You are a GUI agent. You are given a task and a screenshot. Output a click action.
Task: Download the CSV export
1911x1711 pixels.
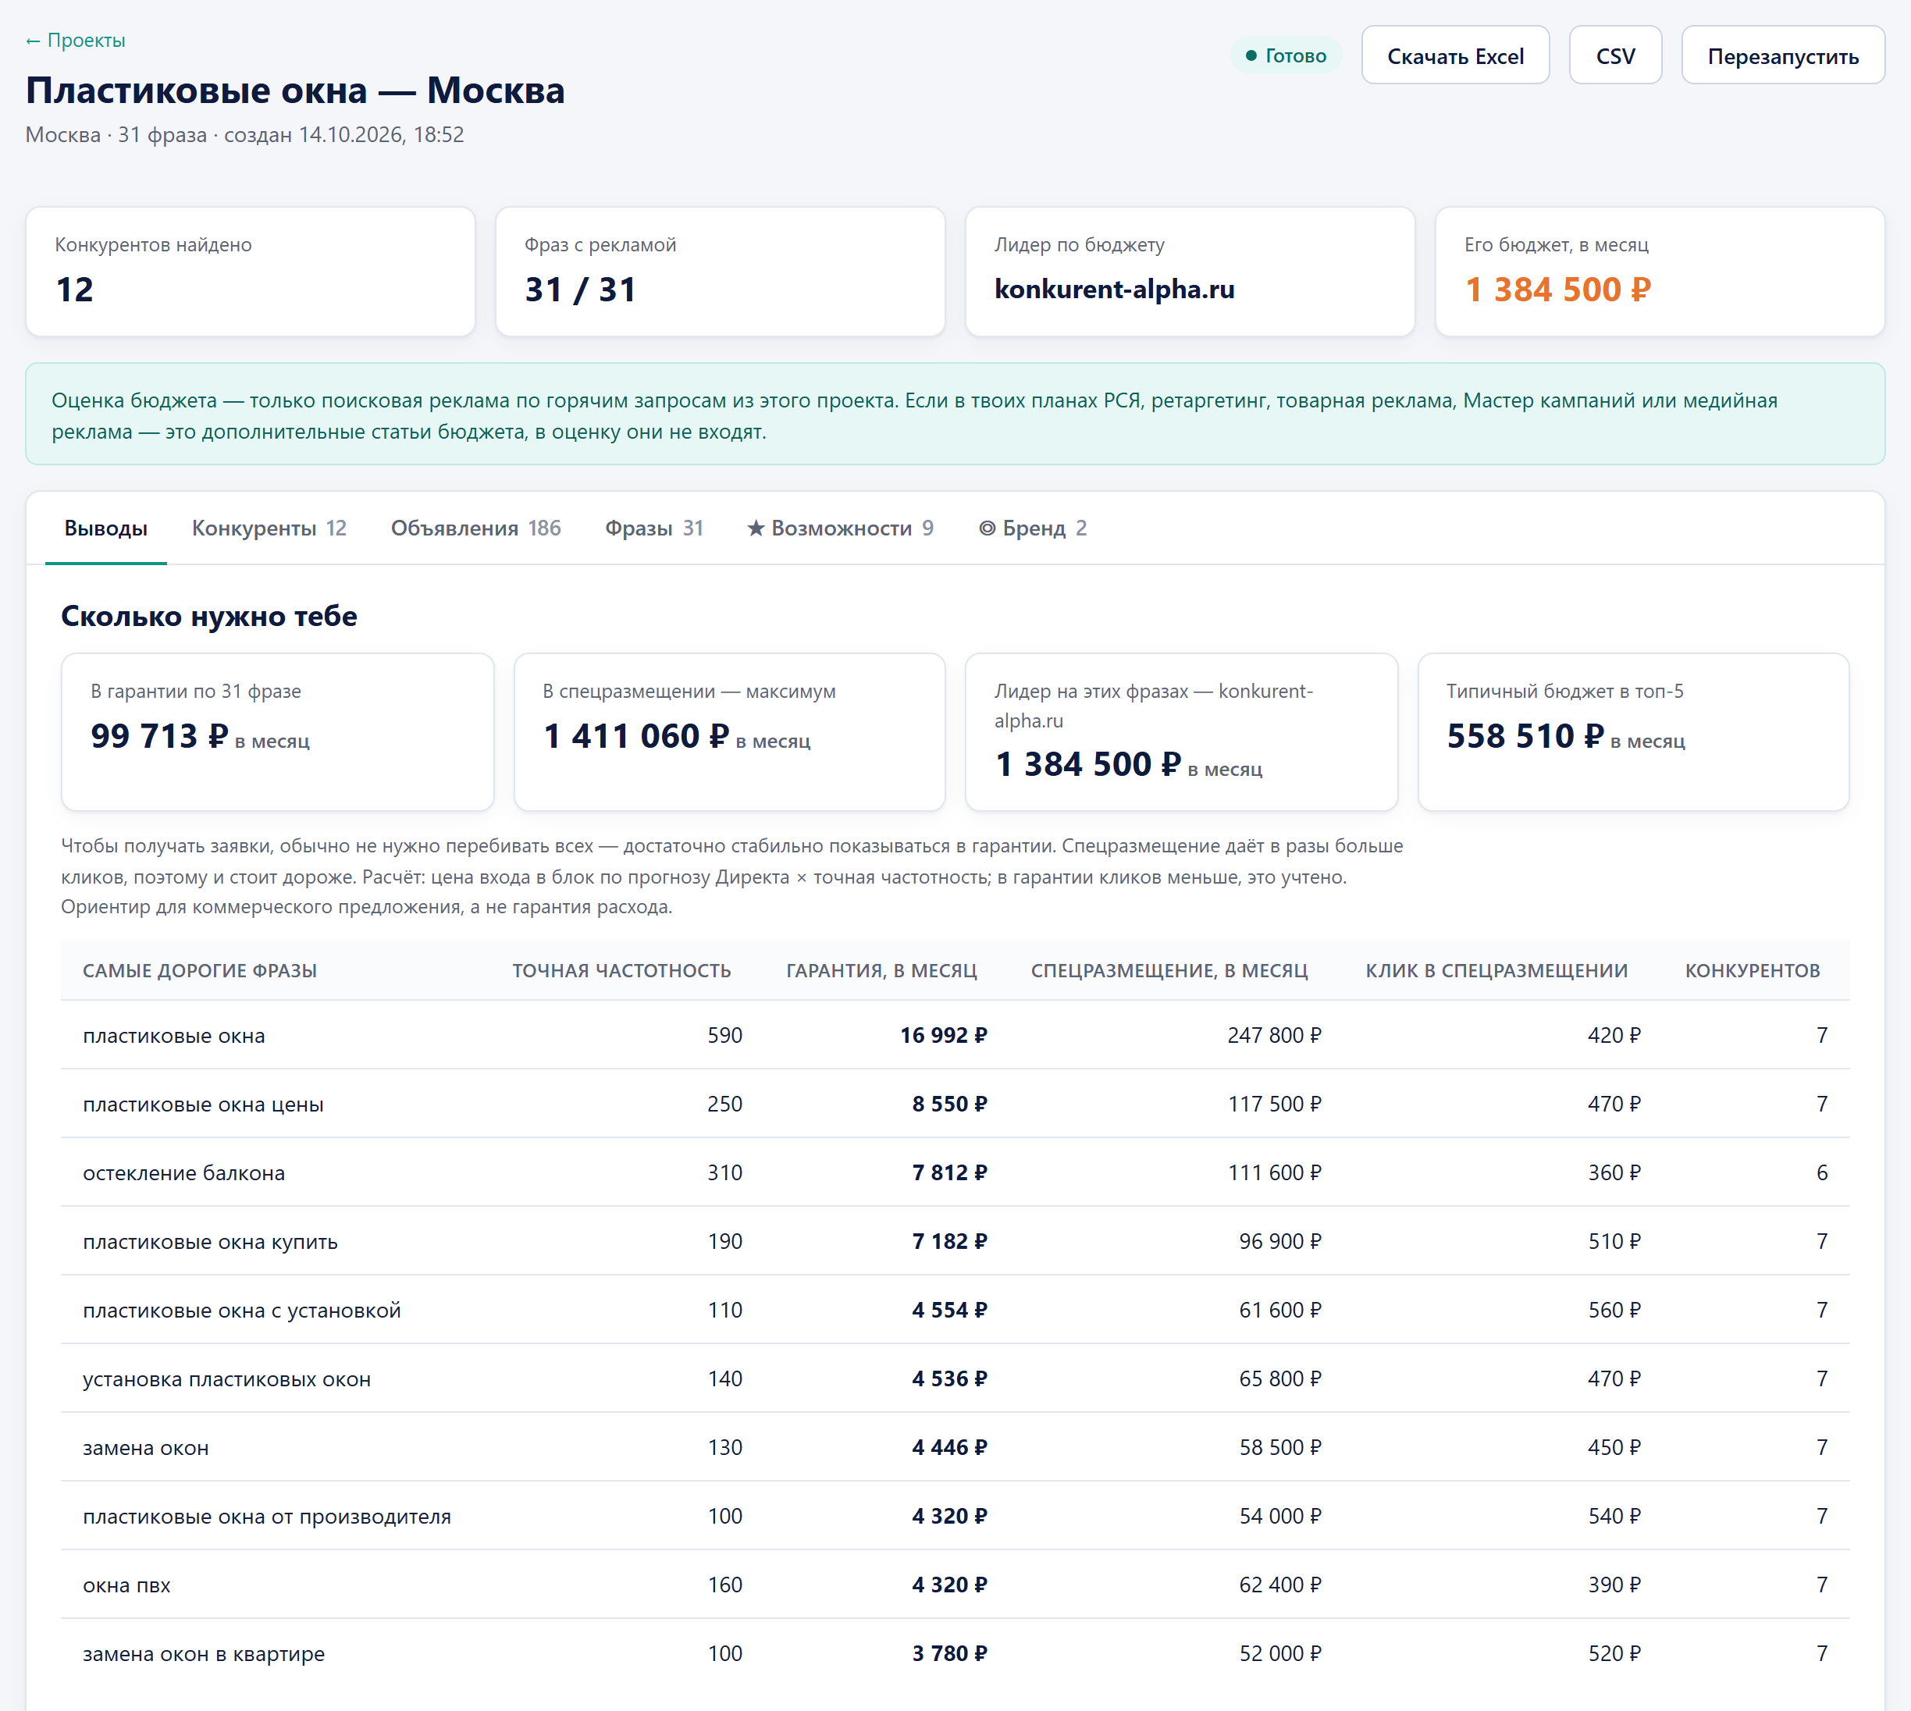pyautogui.click(x=1615, y=56)
